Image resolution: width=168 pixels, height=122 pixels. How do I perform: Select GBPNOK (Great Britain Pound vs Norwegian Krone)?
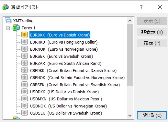pyautogui.click(x=77, y=78)
